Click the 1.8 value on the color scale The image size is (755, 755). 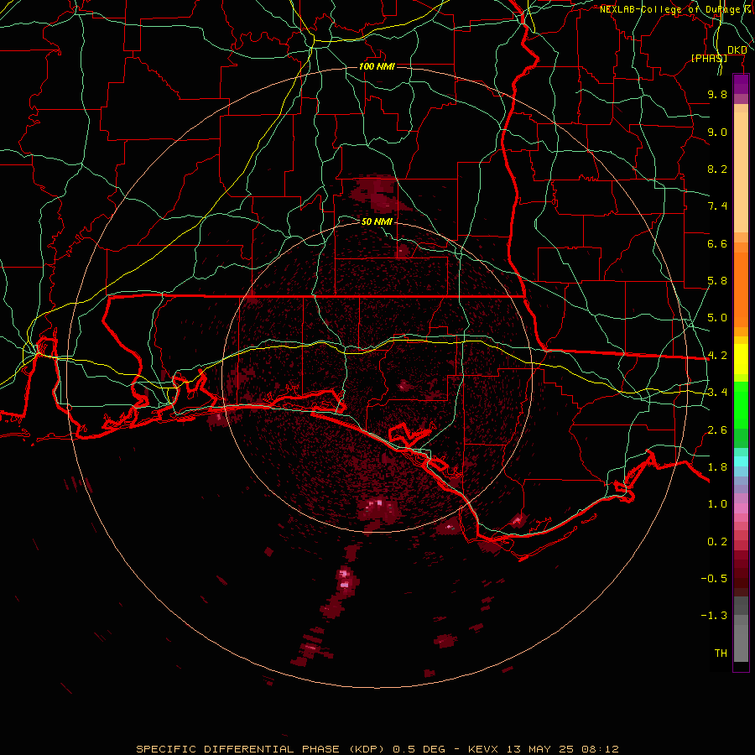pos(717,467)
